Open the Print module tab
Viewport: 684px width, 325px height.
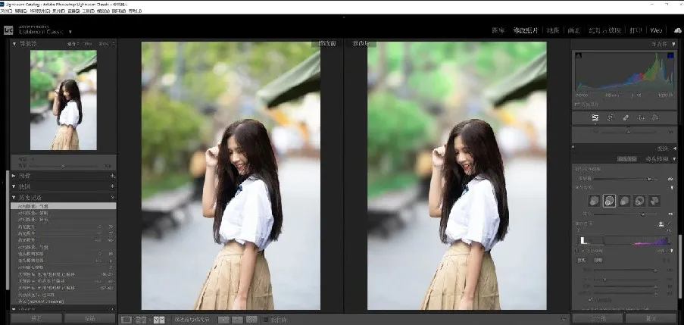(x=634, y=30)
